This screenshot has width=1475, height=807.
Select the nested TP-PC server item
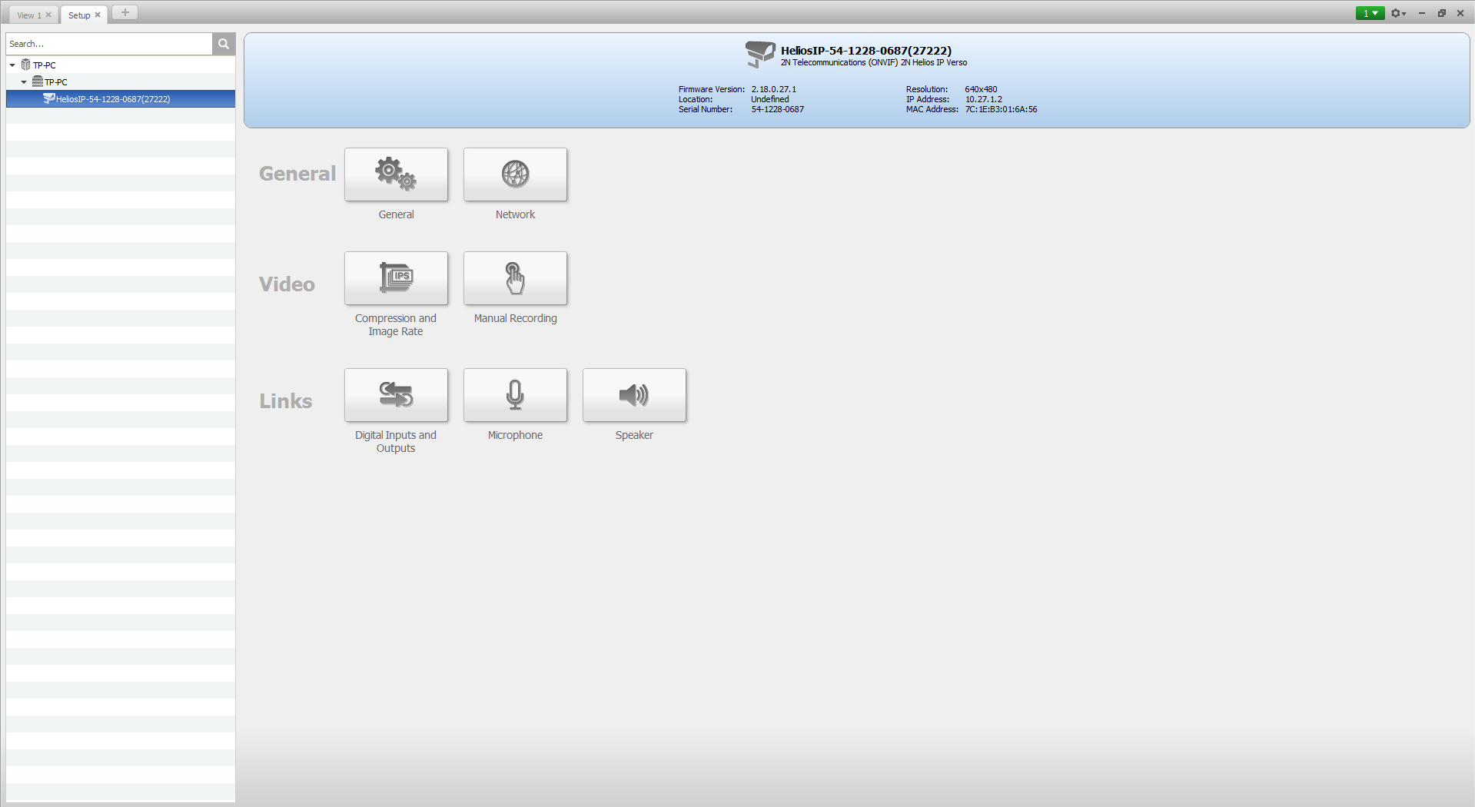tap(55, 82)
